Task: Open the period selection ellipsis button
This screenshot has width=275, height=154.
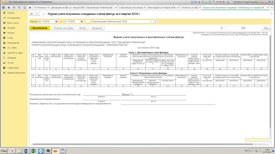Action: [x=88, y=21]
